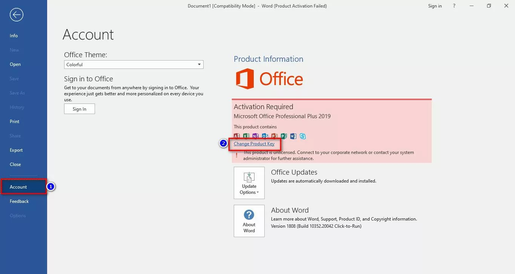515x274 pixels.
Task: Click the Publisher product icon
Action: pyautogui.click(x=284, y=136)
